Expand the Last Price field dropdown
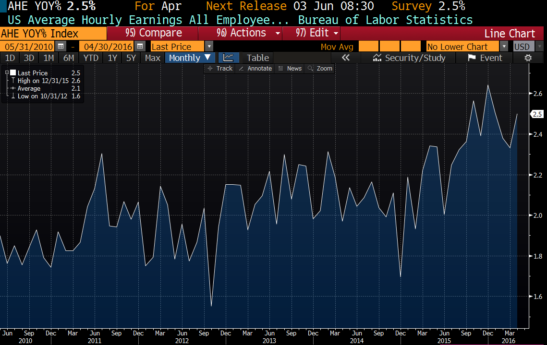Viewport: 547px width, 345px height. [x=209, y=47]
